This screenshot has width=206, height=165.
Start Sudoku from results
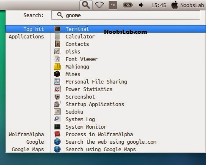74,112
